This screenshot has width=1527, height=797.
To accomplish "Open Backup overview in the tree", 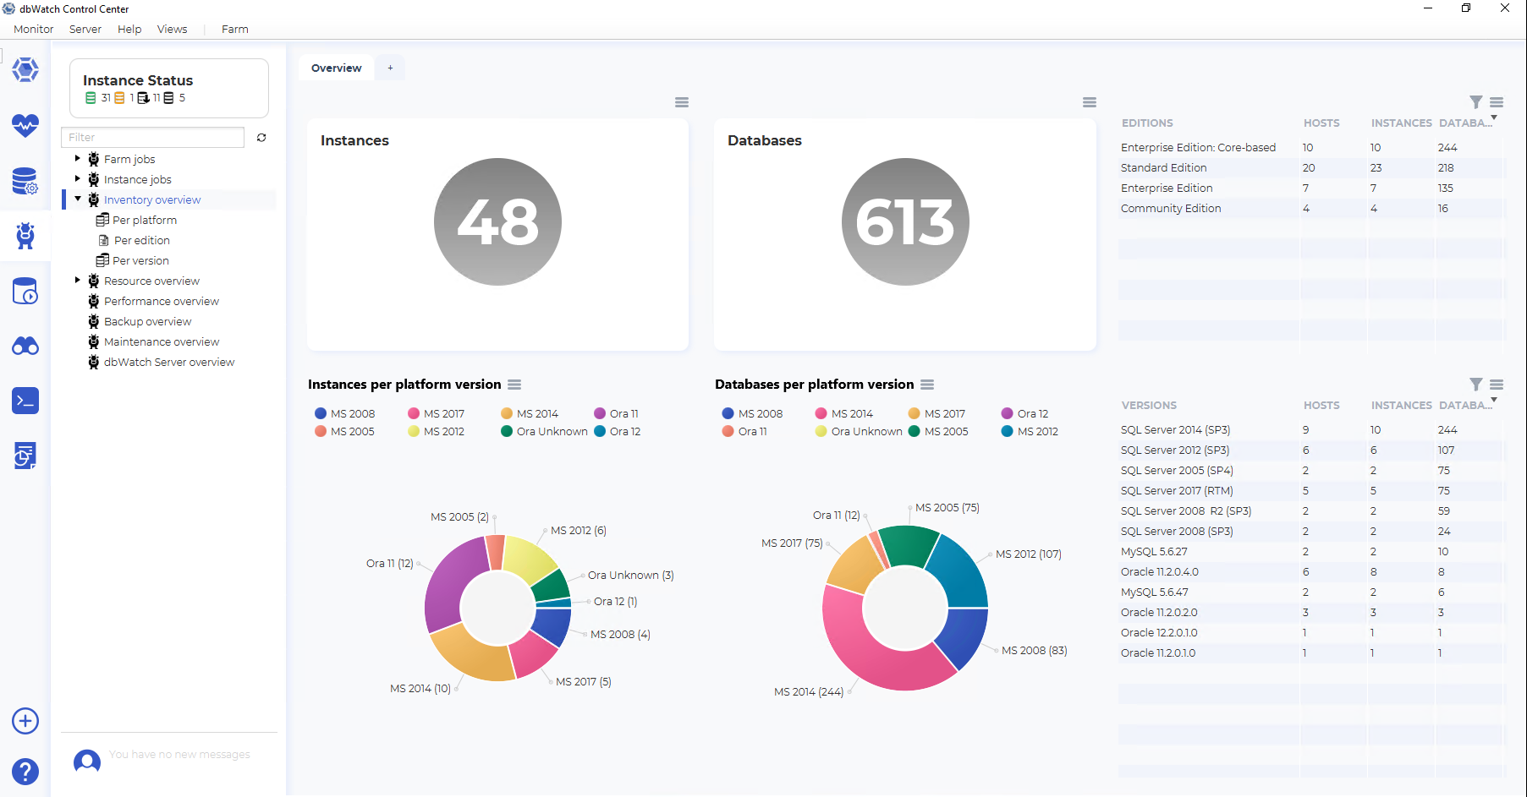I will point(147,321).
